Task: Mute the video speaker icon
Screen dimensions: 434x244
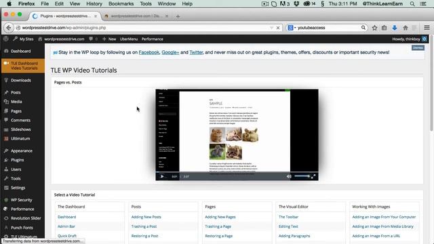Action: tap(289, 176)
